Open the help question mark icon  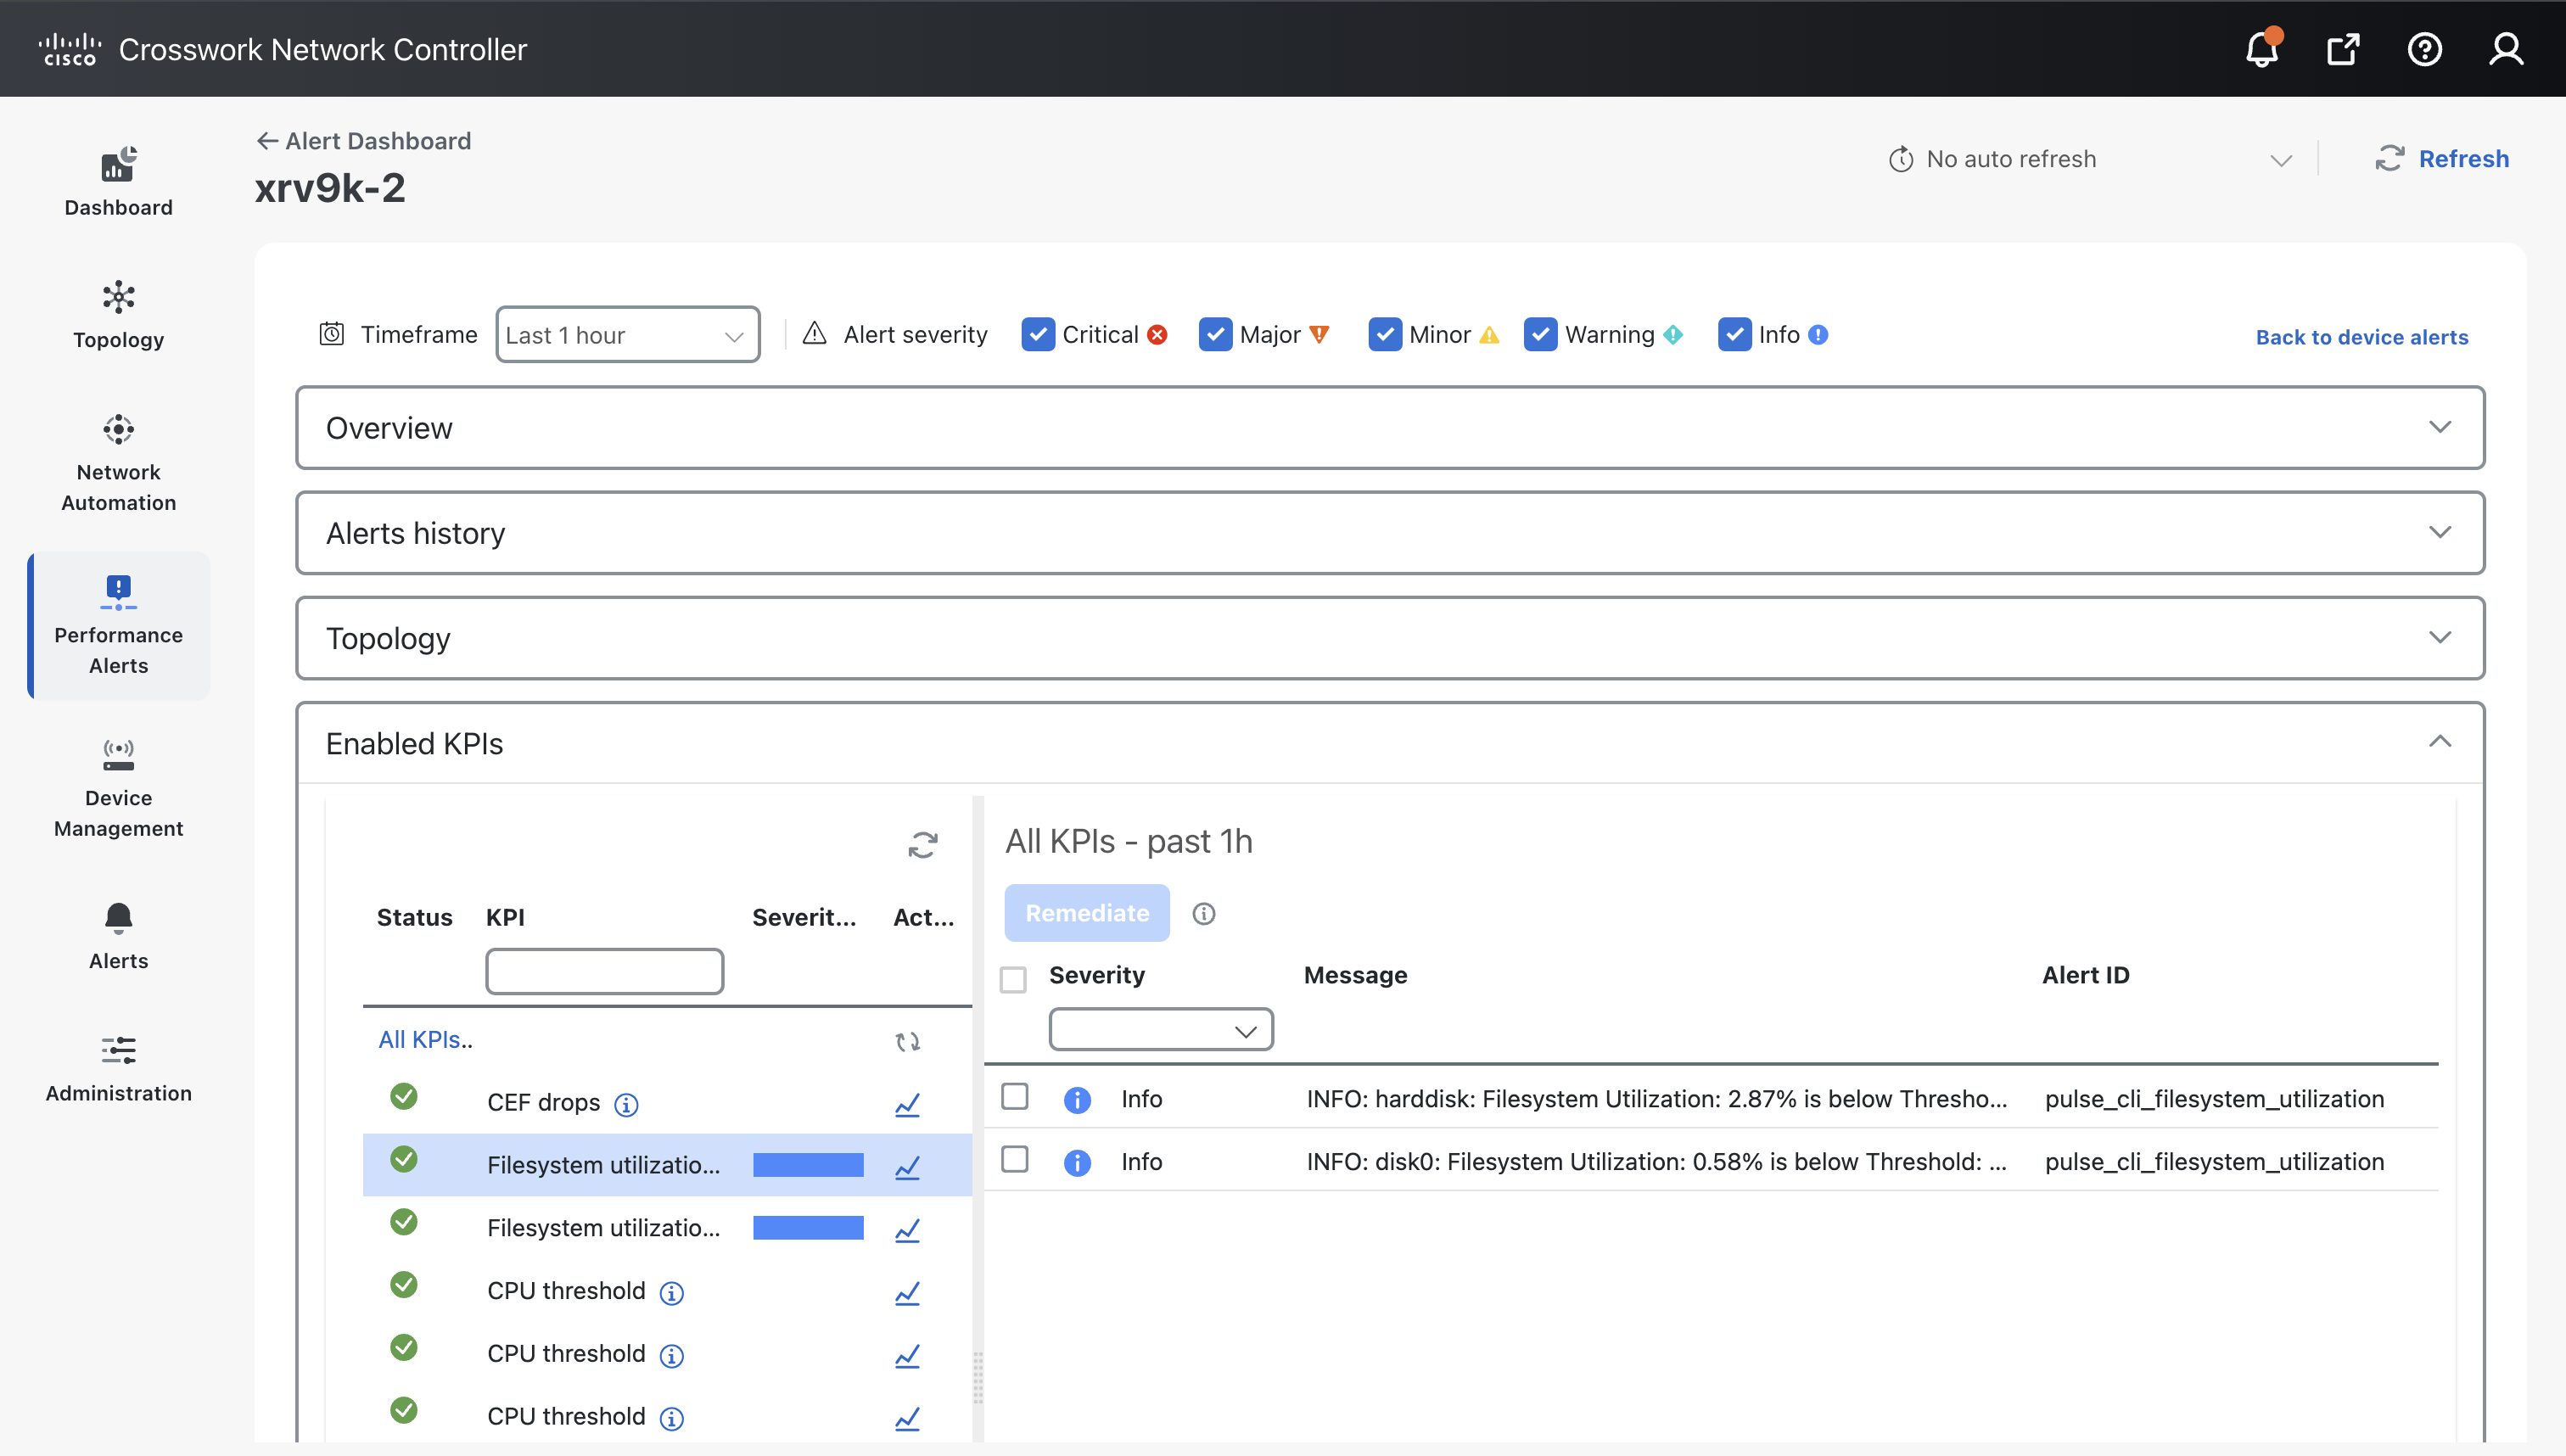pos(2424,49)
